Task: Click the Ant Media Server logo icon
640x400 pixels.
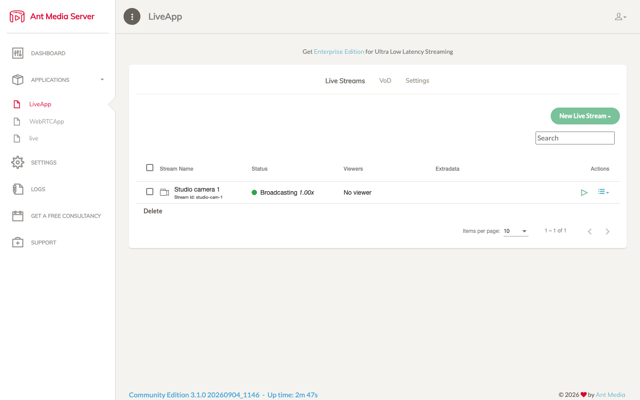Action: tap(17, 16)
